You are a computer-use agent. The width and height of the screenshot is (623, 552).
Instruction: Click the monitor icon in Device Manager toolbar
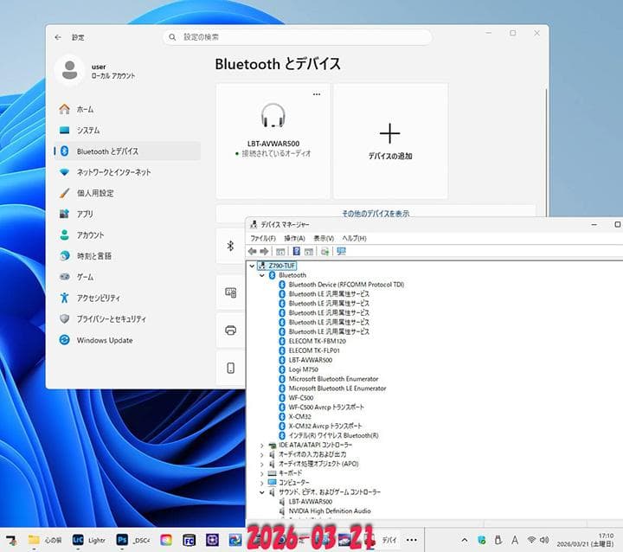click(x=341, y=251)
